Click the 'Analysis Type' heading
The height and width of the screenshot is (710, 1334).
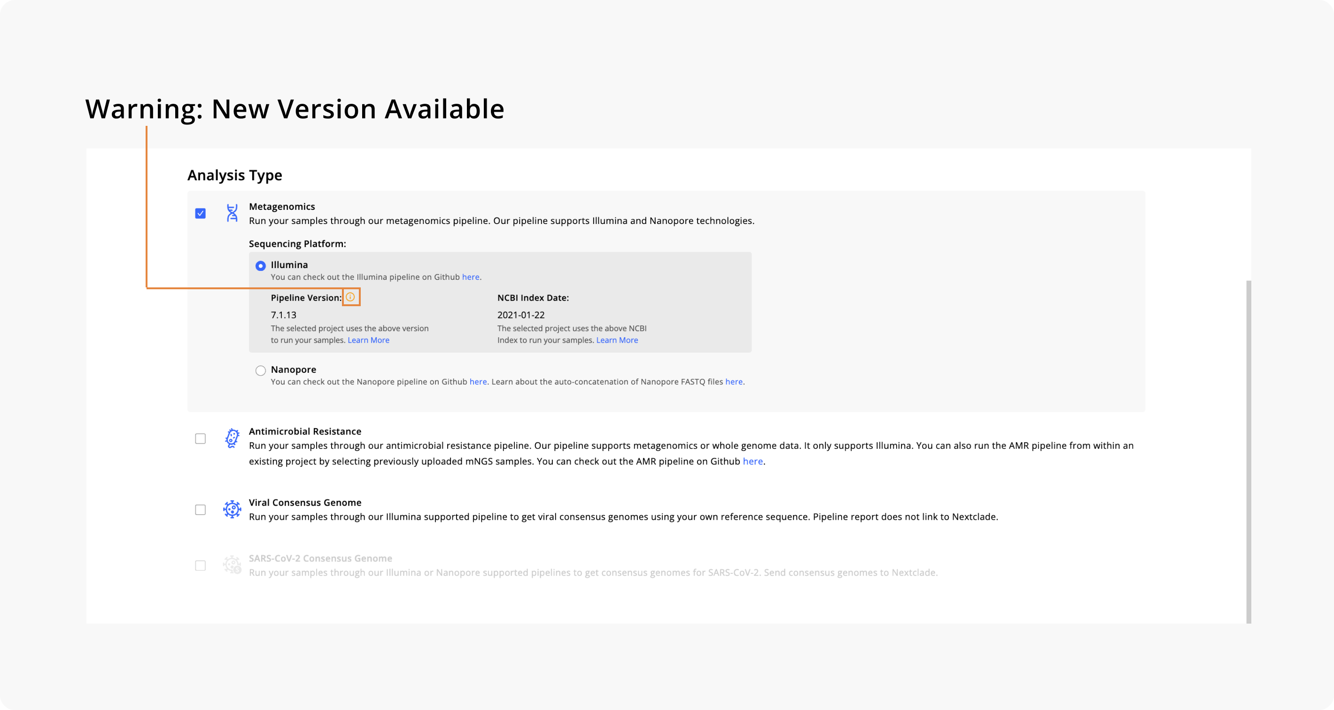click(234, 175)
